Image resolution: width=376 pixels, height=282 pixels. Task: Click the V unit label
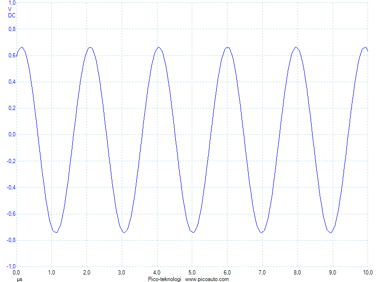pos(10,9)
